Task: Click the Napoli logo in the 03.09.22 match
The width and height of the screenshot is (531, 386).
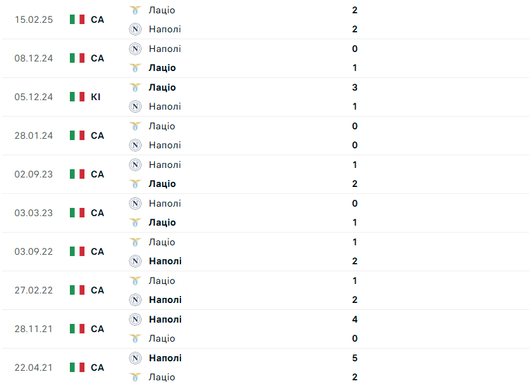Action: coord(135,261)
